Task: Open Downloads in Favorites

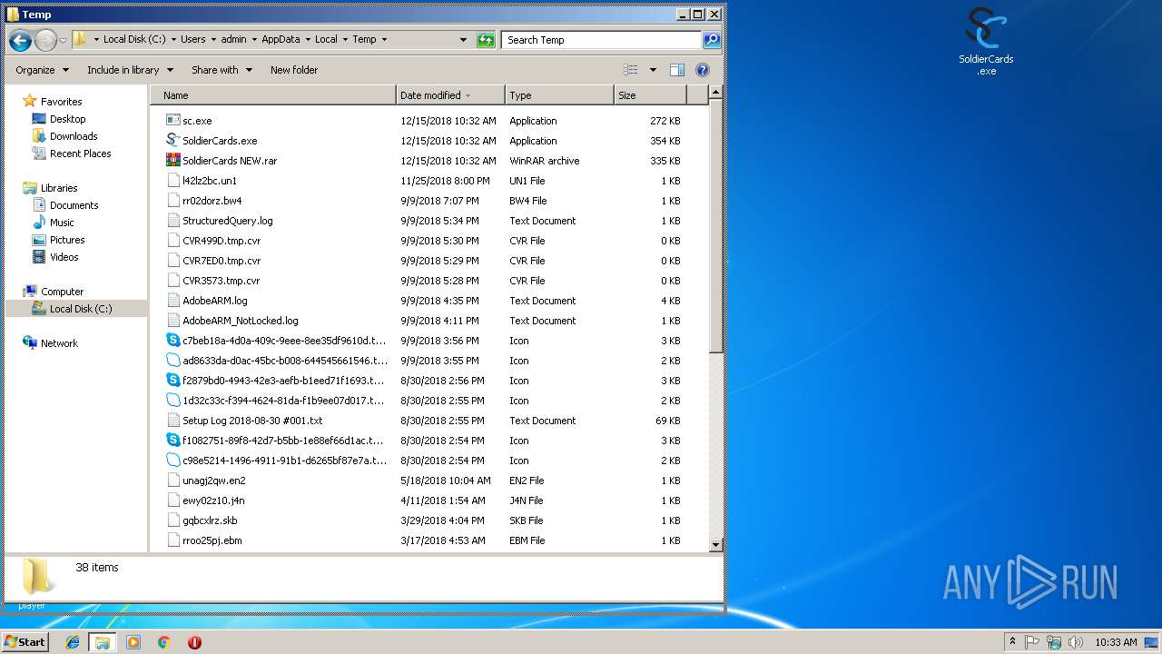Action: click(74, 136)
